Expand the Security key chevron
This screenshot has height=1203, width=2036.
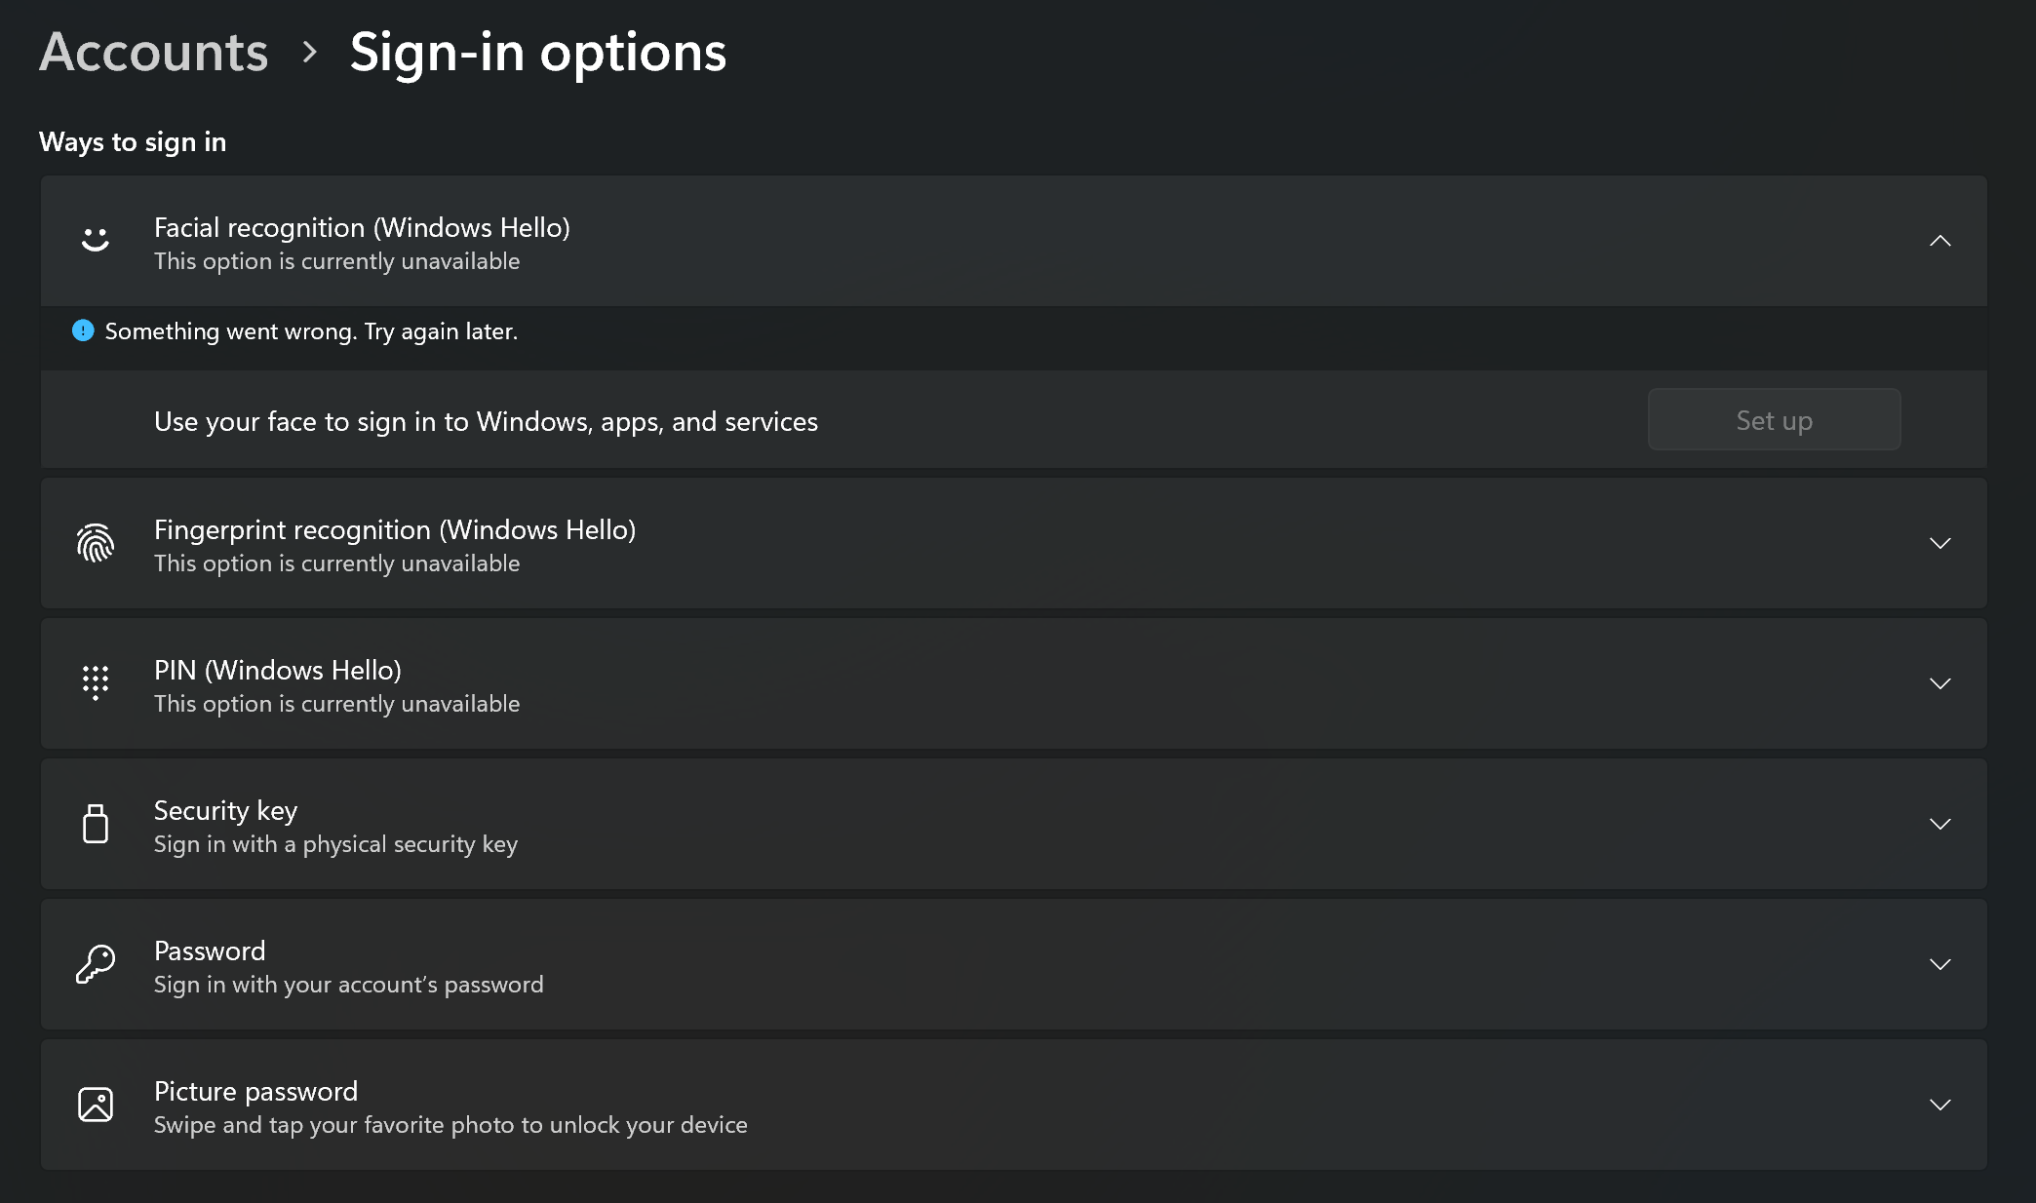(x=1939, y=824)
